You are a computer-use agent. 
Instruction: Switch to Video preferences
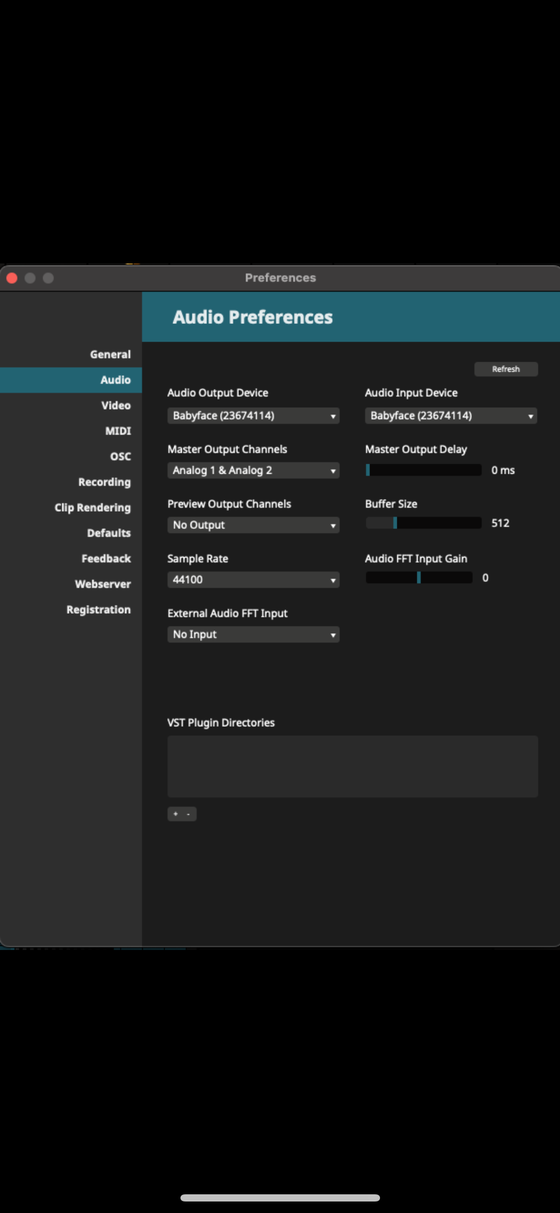116,405
